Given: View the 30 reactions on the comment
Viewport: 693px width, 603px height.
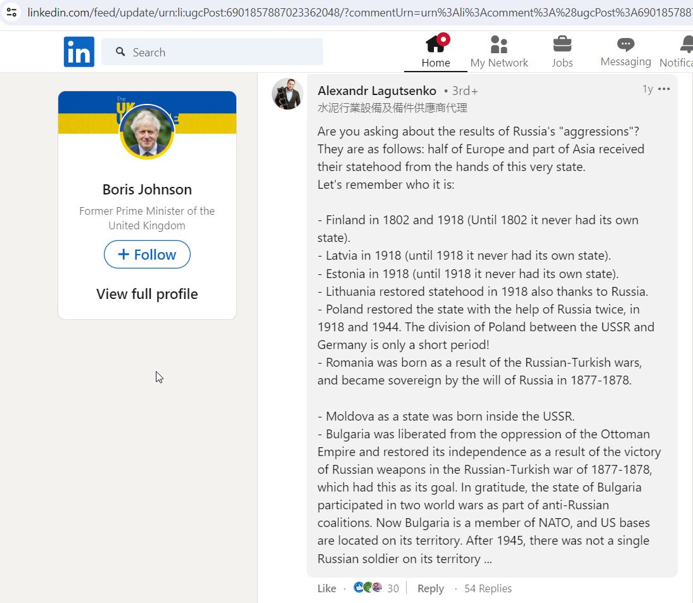Looking at the screenshot, I should [x=376, y=588].
